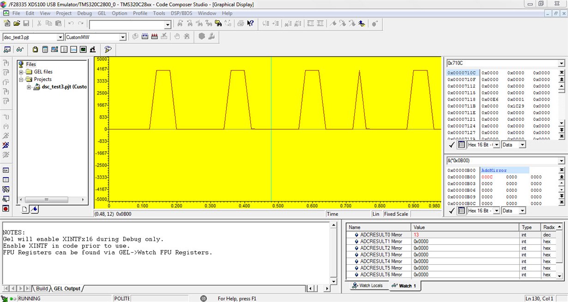Toggle float-in-main-window for the AdcMirror memory pane
Screen dimensions: 568x302
(461, 211)
